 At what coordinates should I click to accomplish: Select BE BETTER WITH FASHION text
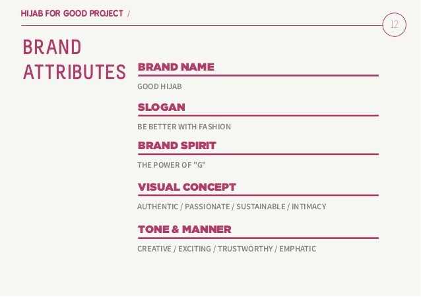coord(184,127)
